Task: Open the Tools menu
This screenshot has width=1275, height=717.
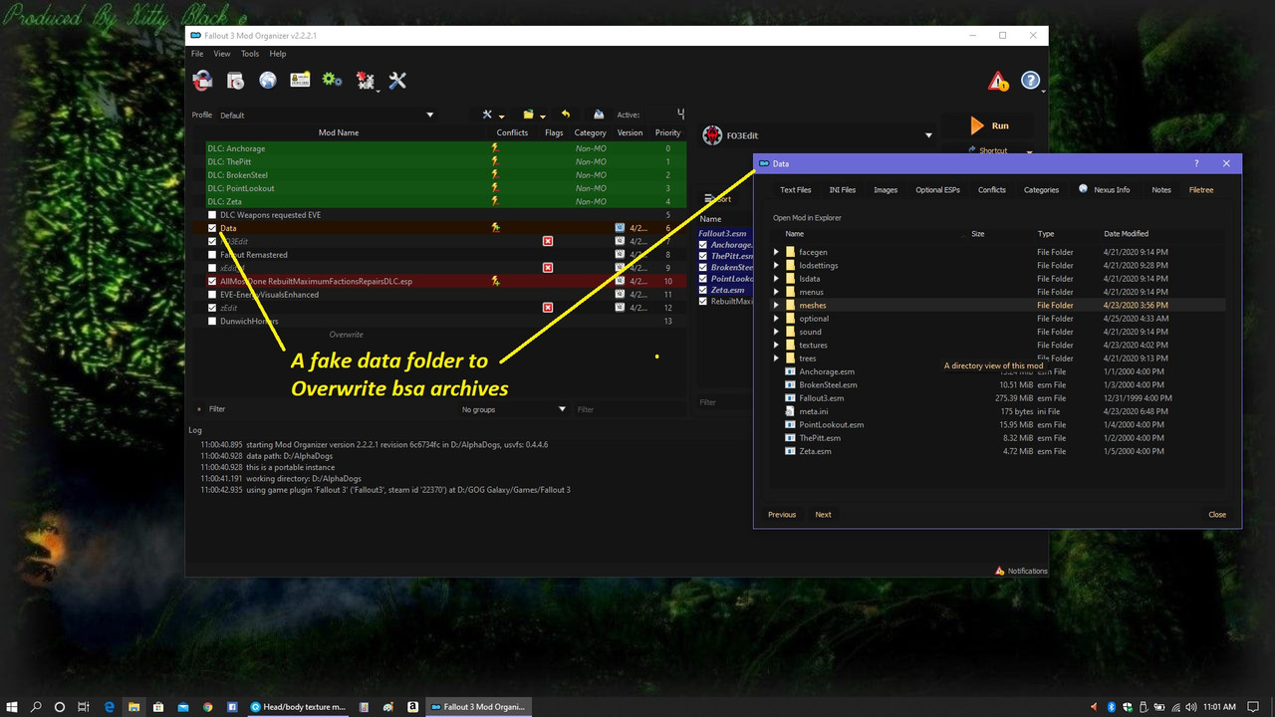Action: click(x=249, y=54)
